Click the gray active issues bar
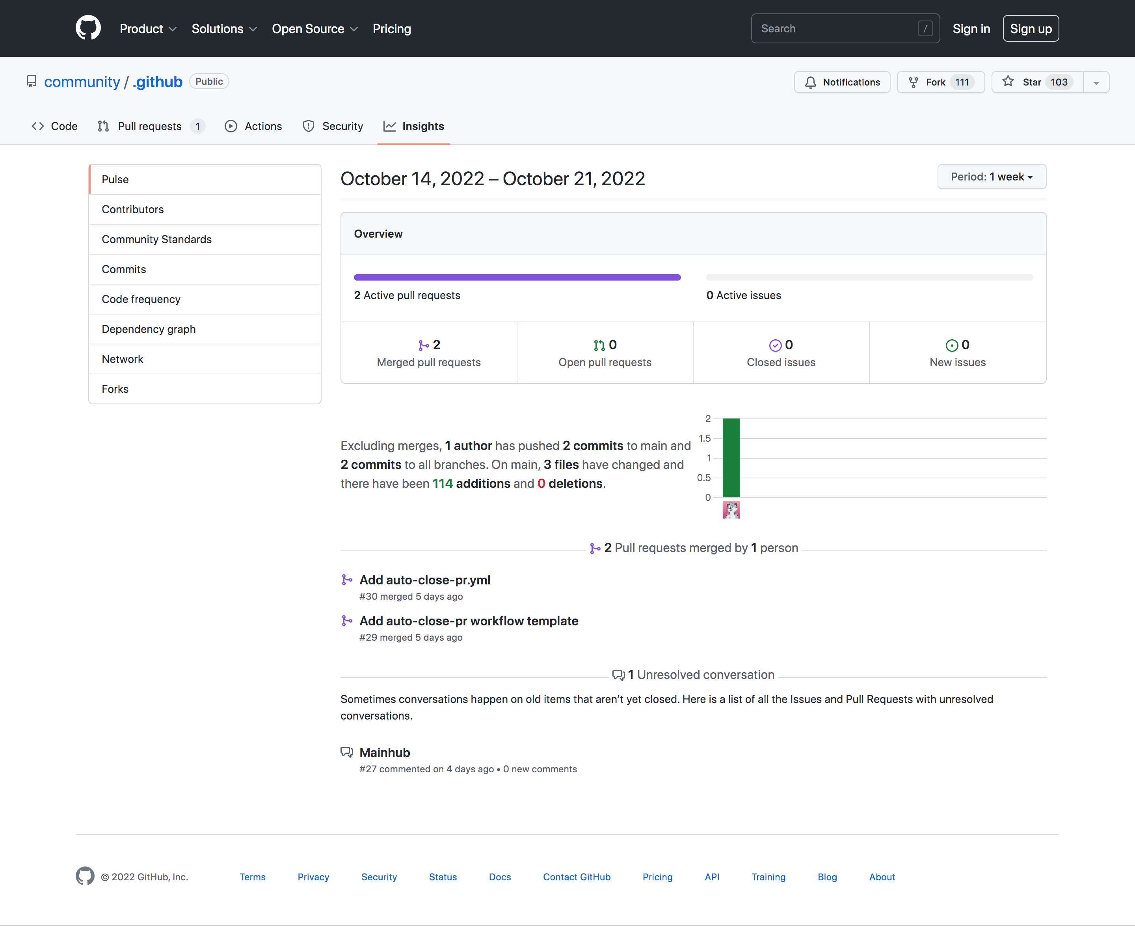This screenshot has width=1135, height=926. (869, 277)
